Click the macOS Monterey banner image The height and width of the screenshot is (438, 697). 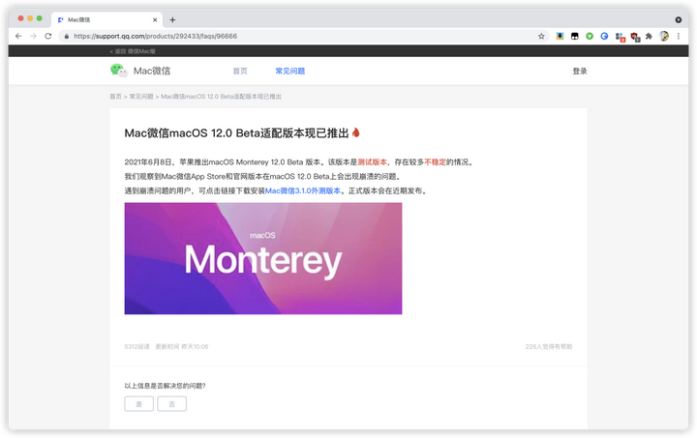click(x=263, y=258)
